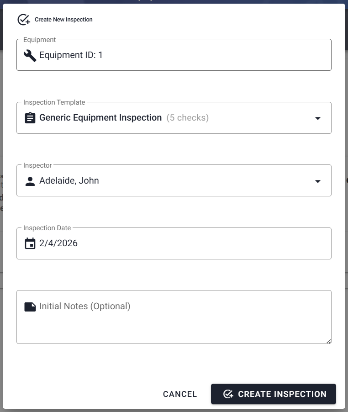
Task: Focus the Equipment ID: 1 field
Action: pos(183,55)
